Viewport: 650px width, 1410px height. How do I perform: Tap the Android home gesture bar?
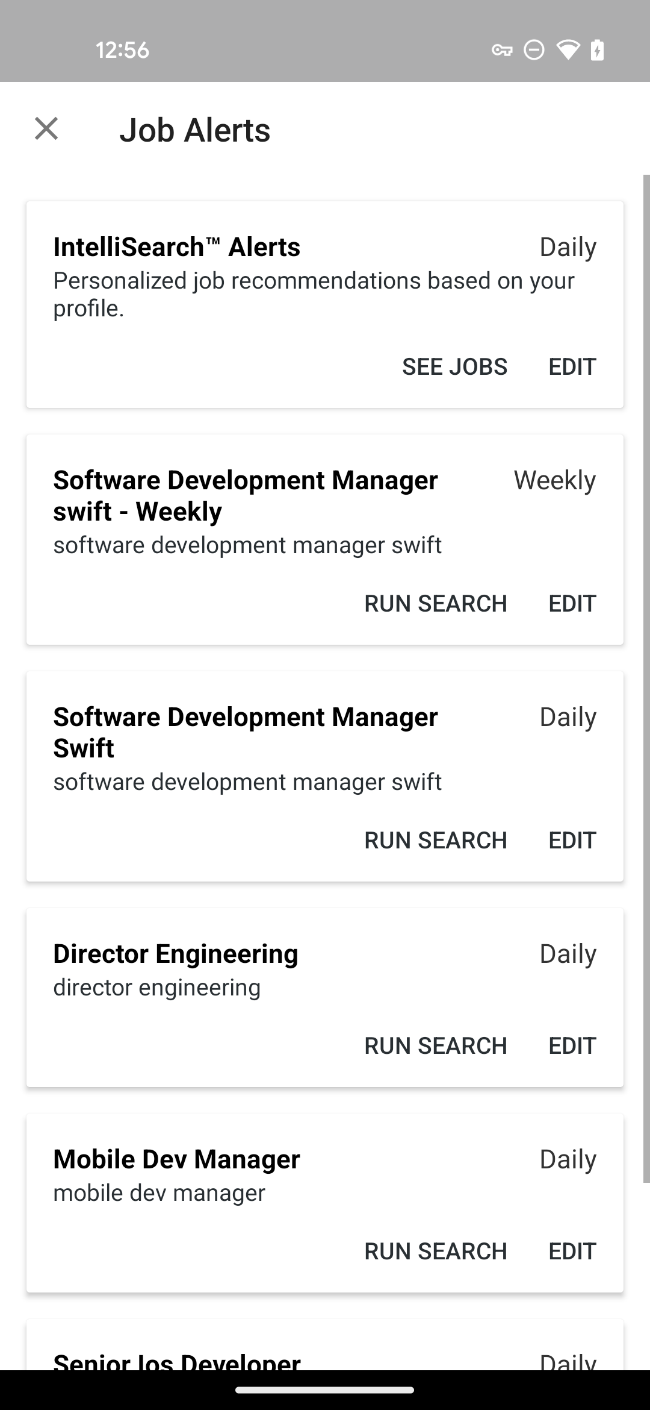[x=325, y=1390]
